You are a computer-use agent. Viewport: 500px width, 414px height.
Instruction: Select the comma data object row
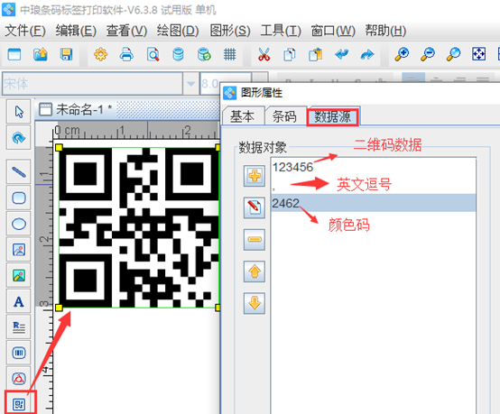373,185
